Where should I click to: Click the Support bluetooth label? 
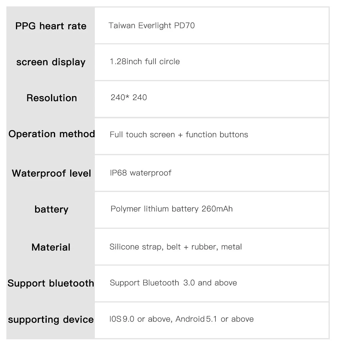51,283
